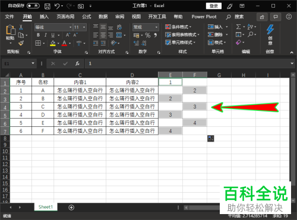Open Fill Color dropdown arrow
Image resolution: width=297 pixels, height=220 pixels.
(58, 43)
